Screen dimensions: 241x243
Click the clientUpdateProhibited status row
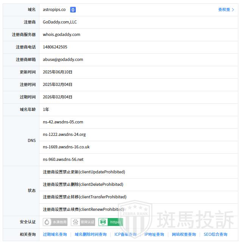84,172
